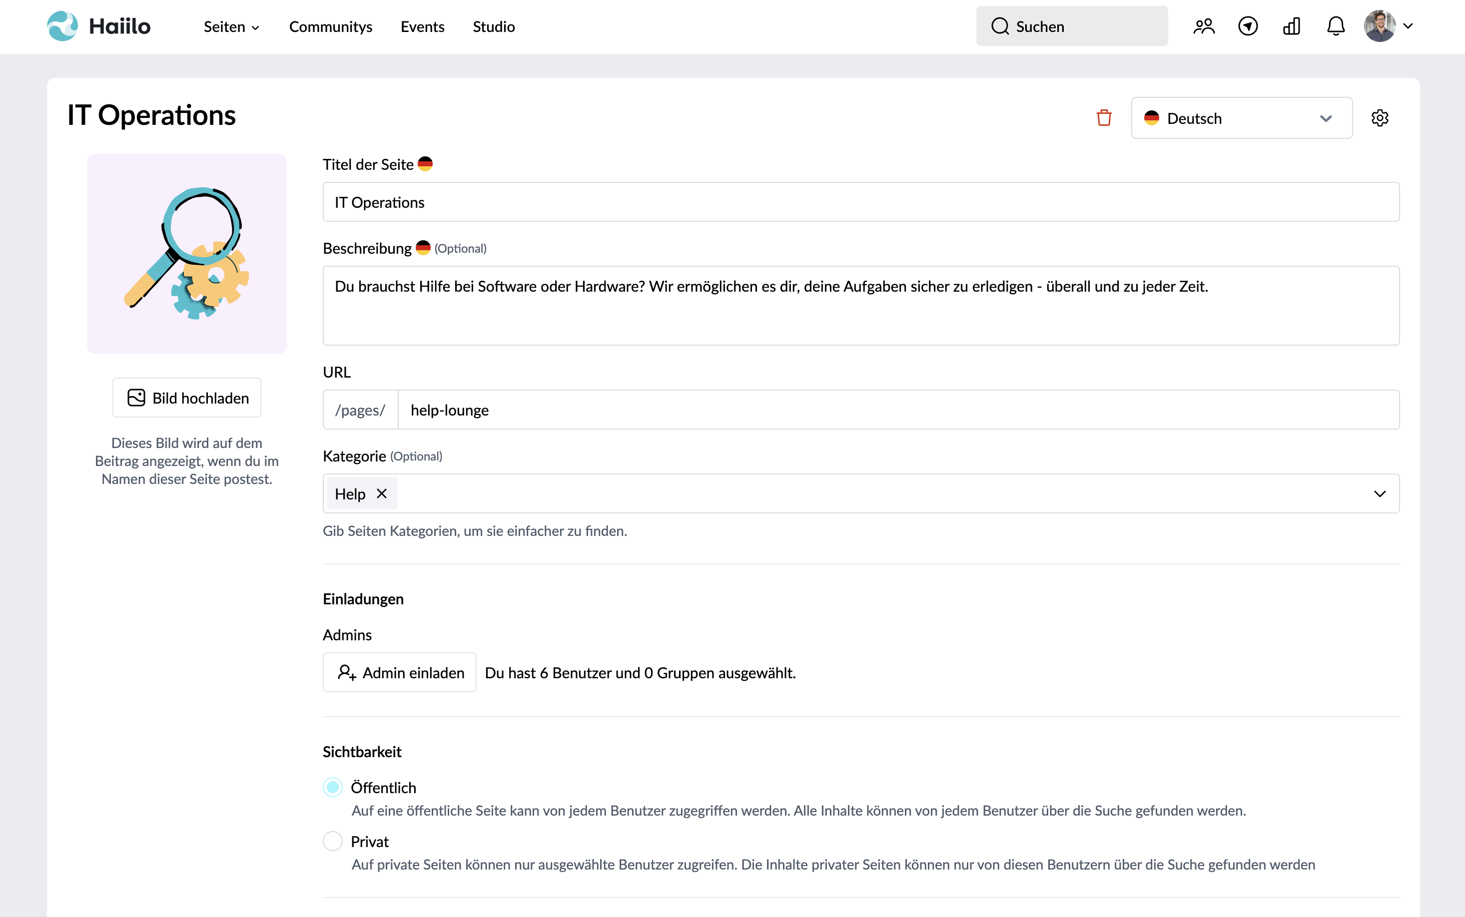Screen dimensions: 1465x917
Task: Open the notifications bell
Action: tap(1336, 26)
